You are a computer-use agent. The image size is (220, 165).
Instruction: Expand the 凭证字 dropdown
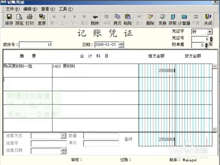[210, 32]
